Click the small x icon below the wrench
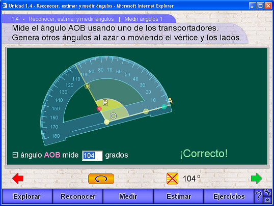The image size is (274, 206). pos(267,200)
